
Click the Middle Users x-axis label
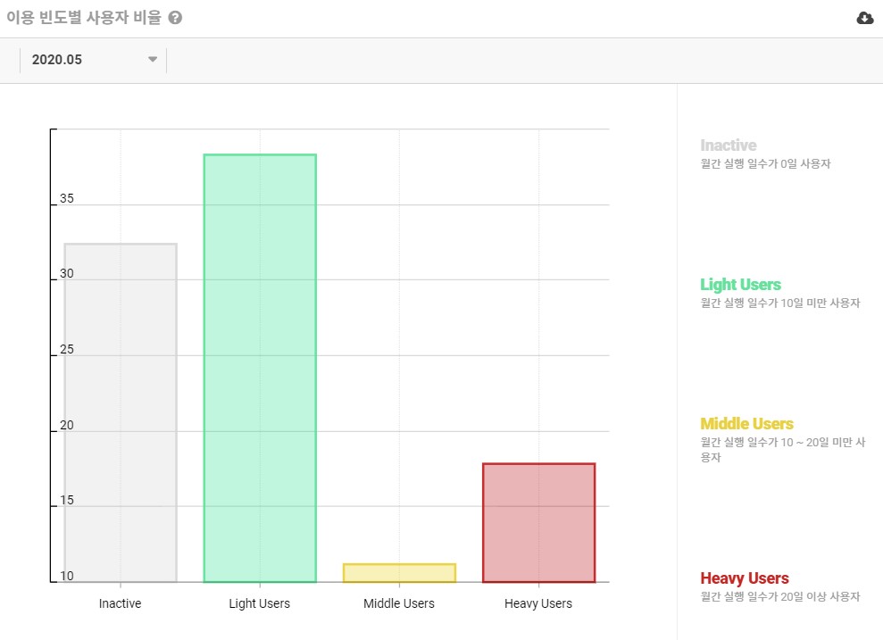[399, 603]
